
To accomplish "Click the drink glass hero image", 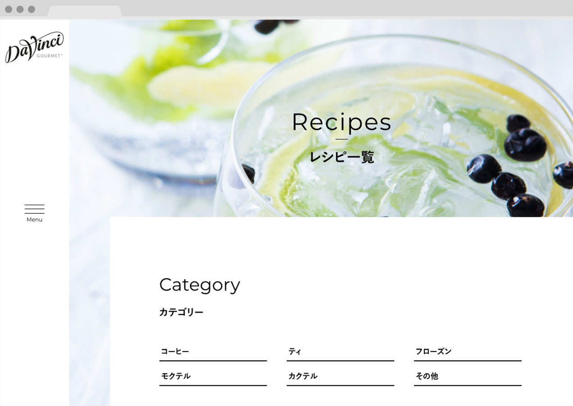I will point(321,118).
